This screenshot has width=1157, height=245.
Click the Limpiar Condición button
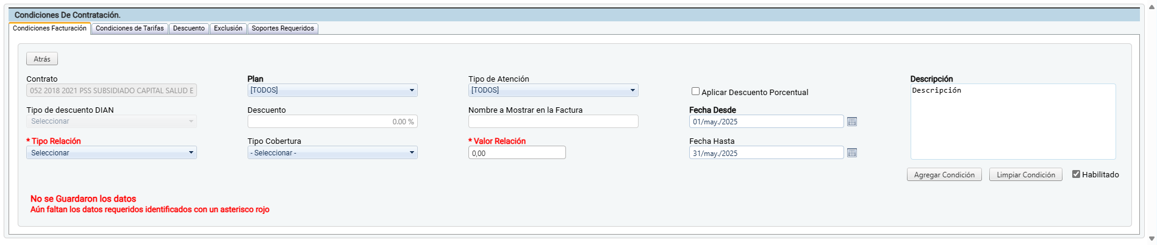pos(1025,175)
